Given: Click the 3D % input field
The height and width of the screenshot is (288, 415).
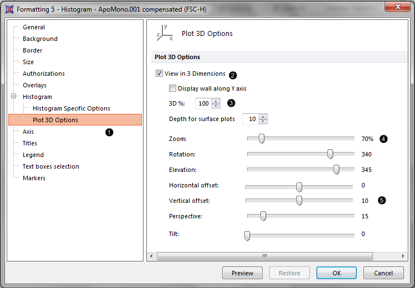Looking at the screenshot, I should pyautogui.click(x=203, y=103).
